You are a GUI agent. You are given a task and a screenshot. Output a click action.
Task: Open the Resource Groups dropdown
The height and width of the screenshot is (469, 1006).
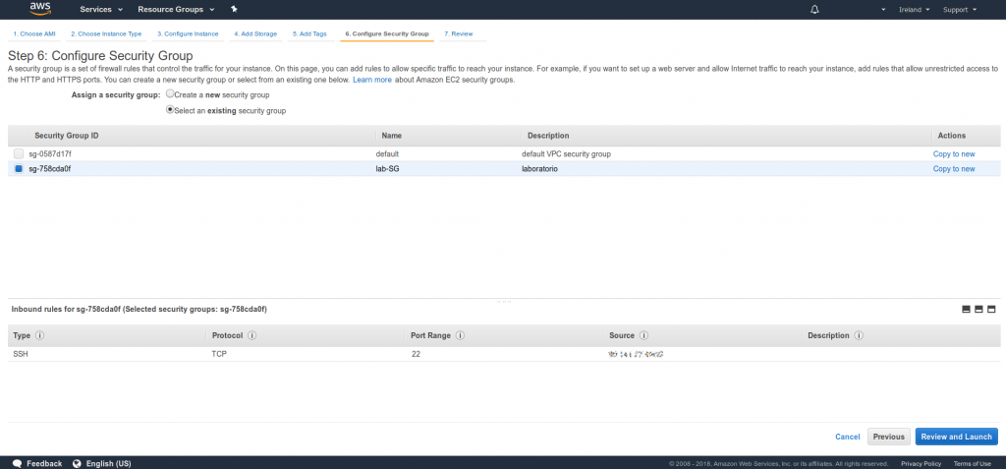(183, 9)
